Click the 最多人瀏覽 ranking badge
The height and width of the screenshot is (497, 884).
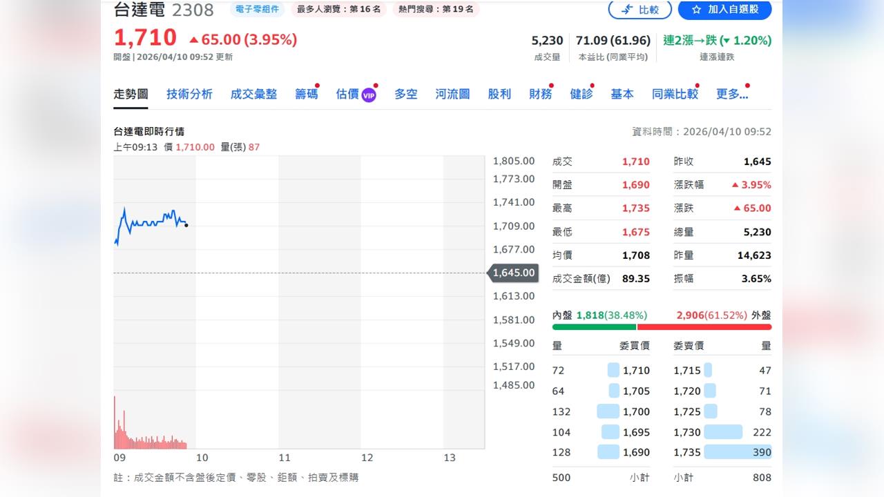(x=338, y=10)
